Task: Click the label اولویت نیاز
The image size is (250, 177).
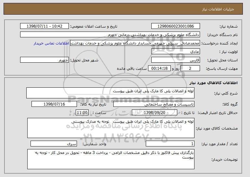Action: 229,52
